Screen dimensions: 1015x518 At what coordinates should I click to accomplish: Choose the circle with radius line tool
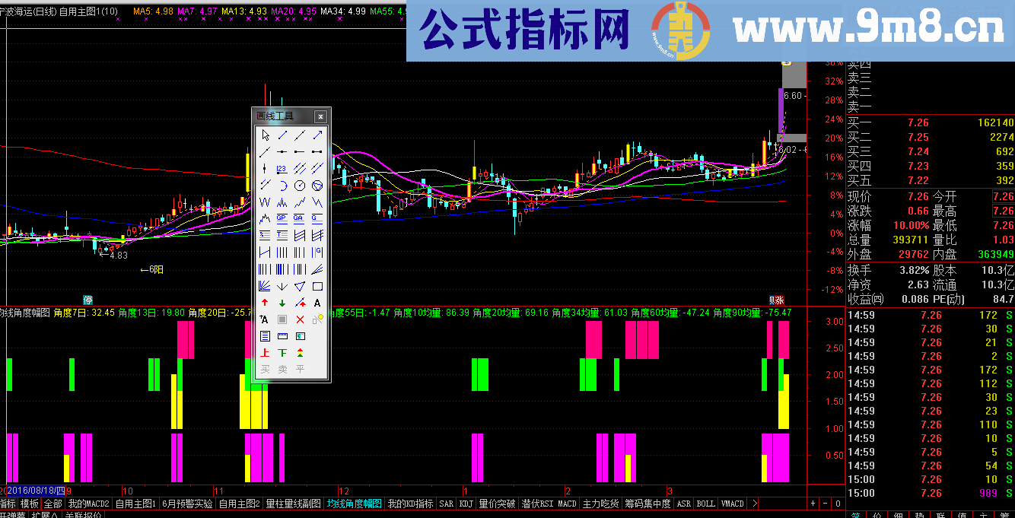pos(300,186)
